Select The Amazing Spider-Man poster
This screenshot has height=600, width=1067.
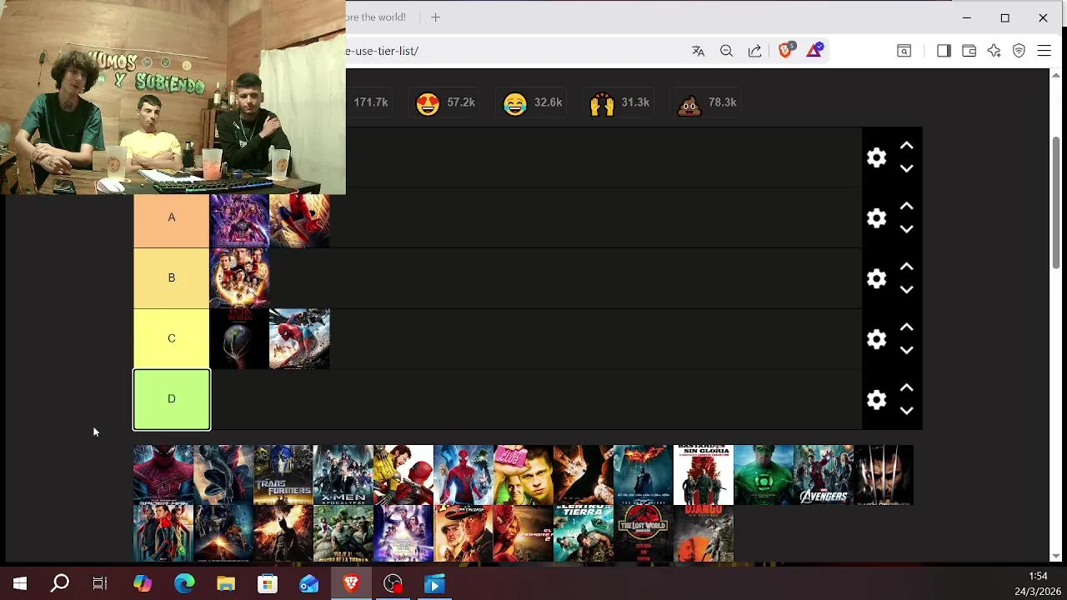click(x=163, y=475)
